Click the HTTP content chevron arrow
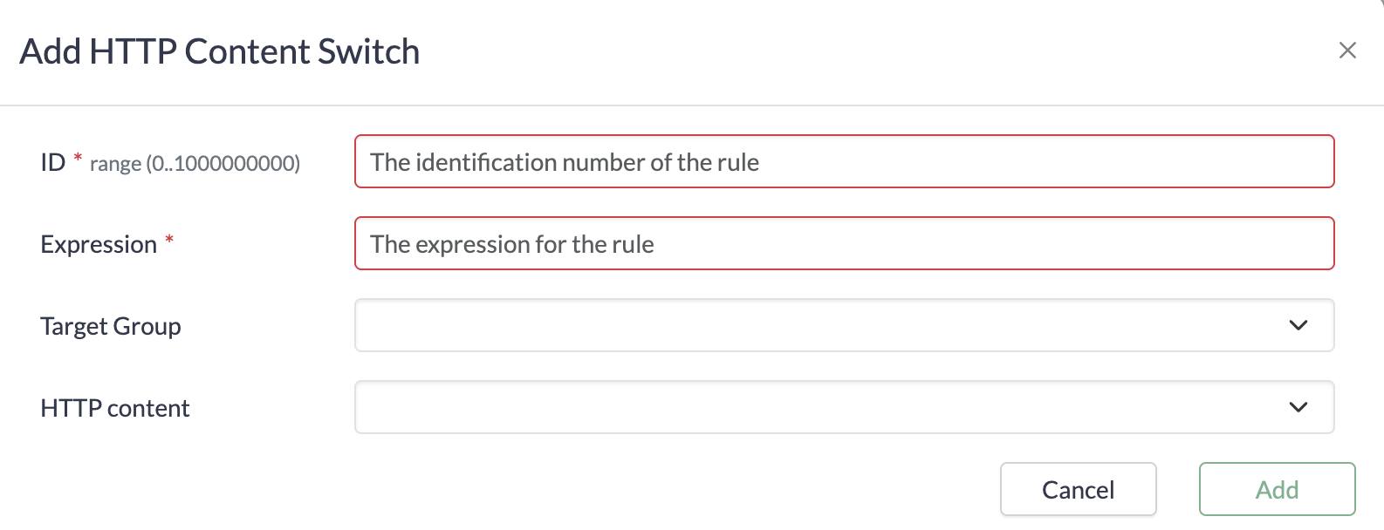 [1298, 407]
